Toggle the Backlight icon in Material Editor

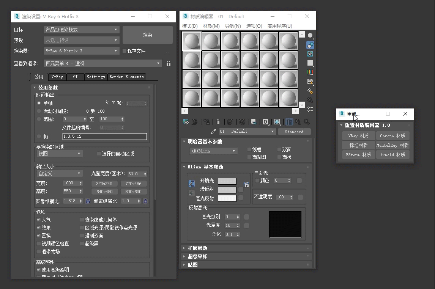310,45
